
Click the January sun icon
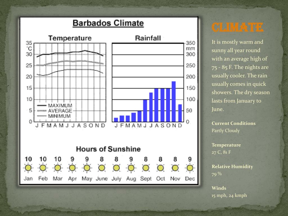coord(28,168)
